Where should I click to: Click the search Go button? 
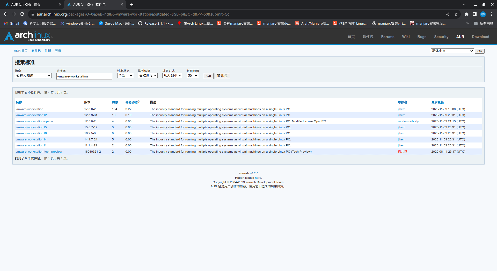click(x=209, y=76)
